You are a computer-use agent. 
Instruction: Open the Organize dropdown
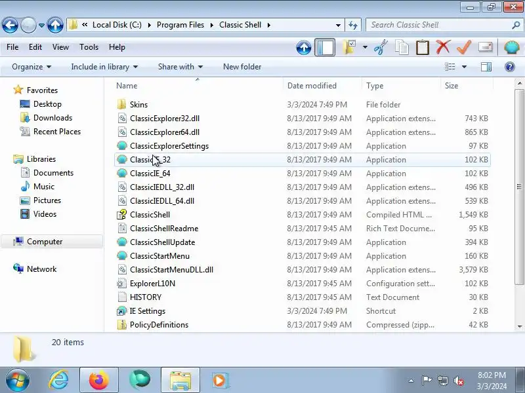click(31, 67)
